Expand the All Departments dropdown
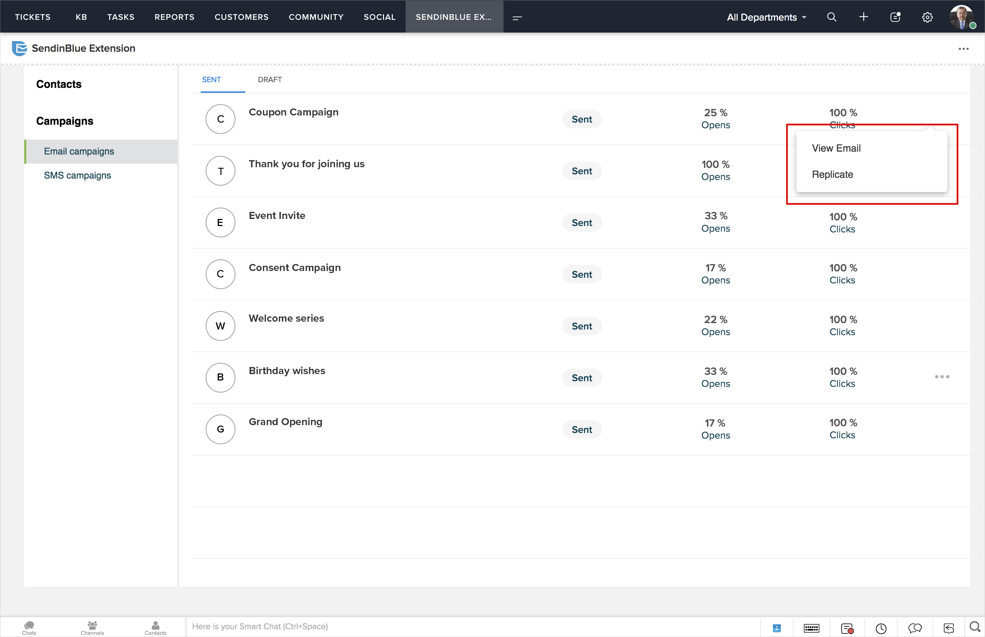The height and width of the screenshot is (637, 985). coord(766,17)
